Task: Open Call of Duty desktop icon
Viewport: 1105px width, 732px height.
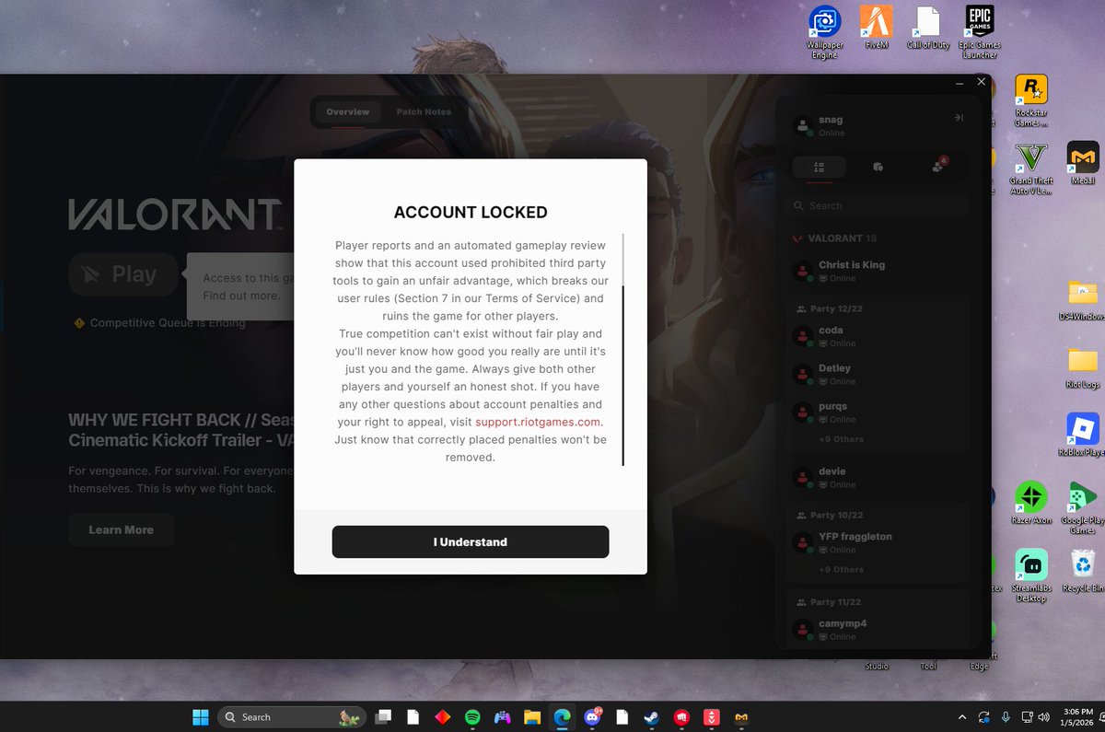Action: click(x=927, y=27)
